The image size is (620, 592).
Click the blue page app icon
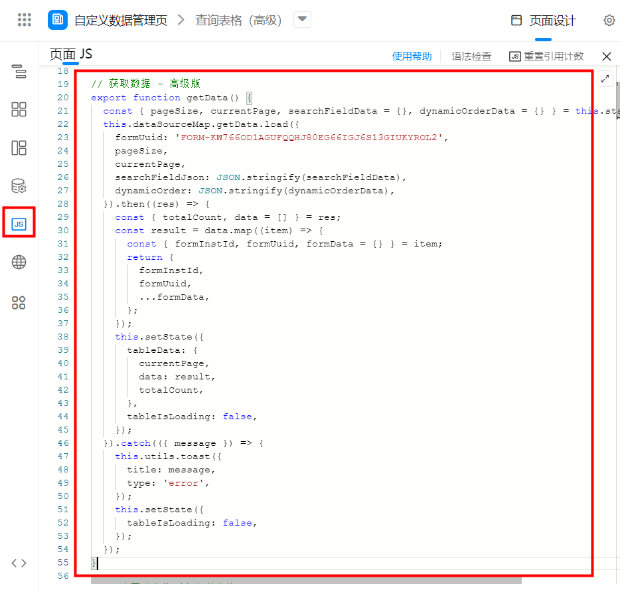click(x=58, y=20)
